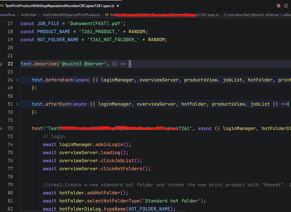This screenshot has width=291, height=212.
Task: Click the symbol icon before test.describe breadcrumb
Action: (x=225, y=15)
